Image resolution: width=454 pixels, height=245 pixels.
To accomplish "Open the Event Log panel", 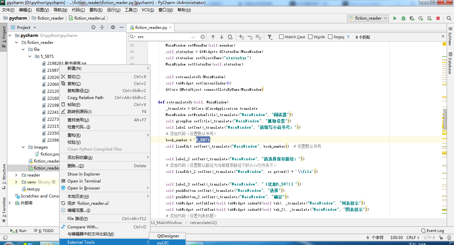I will (432, 230).
